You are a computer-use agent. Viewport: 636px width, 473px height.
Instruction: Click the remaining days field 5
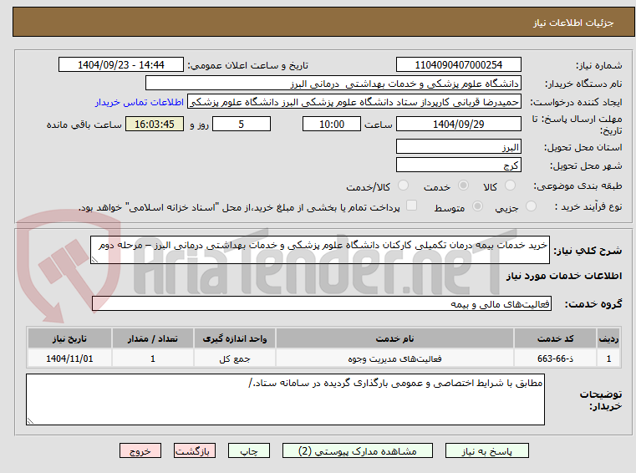tap(242, 125)
